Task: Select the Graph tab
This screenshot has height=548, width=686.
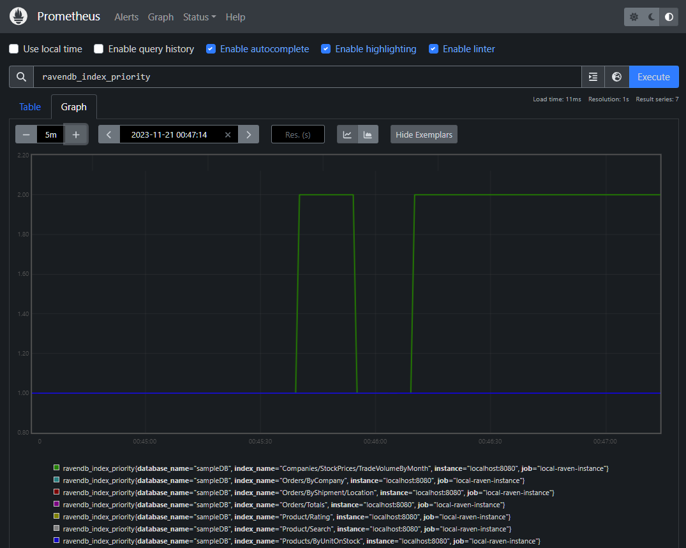Action: pyautogui.click(x=73, y=107)
